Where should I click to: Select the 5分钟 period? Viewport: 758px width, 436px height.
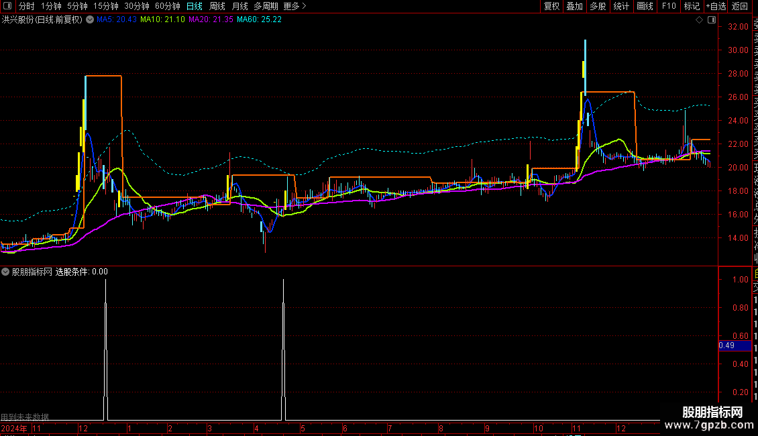tap(77, 6)
